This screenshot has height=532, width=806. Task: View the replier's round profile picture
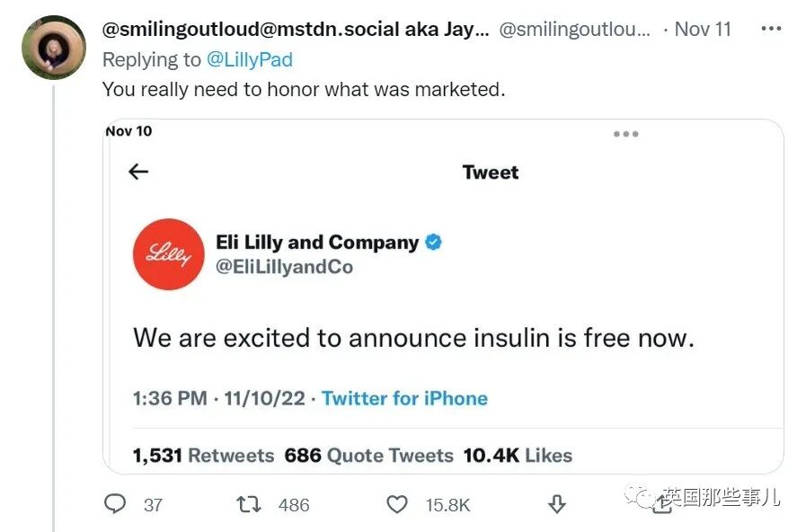coord(53,48)
